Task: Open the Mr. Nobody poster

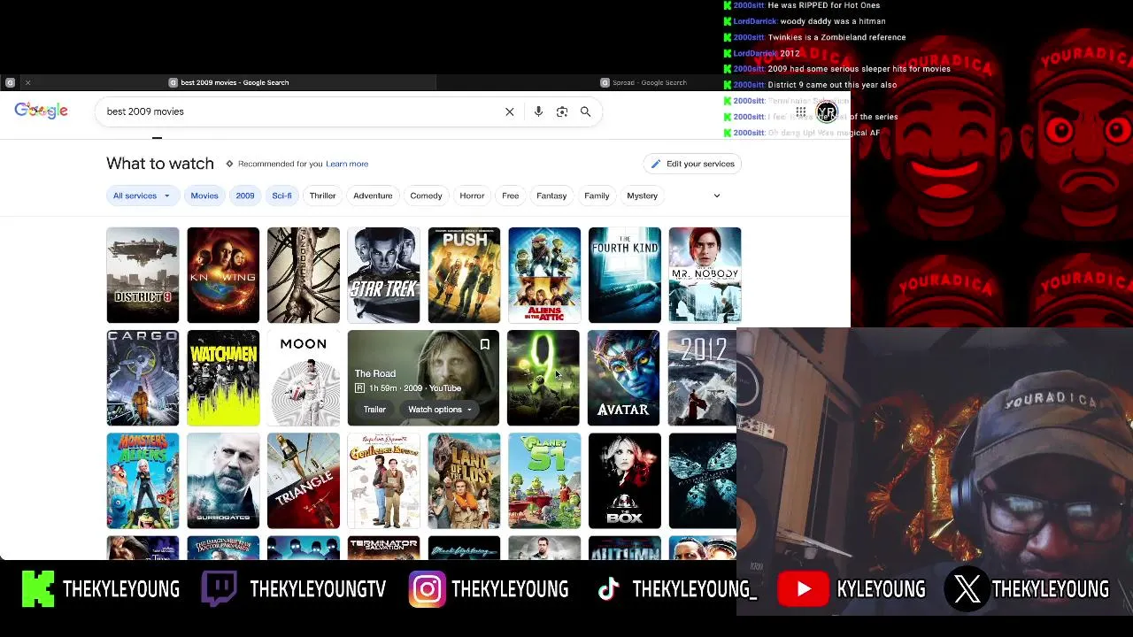Action: pos(705,275)
